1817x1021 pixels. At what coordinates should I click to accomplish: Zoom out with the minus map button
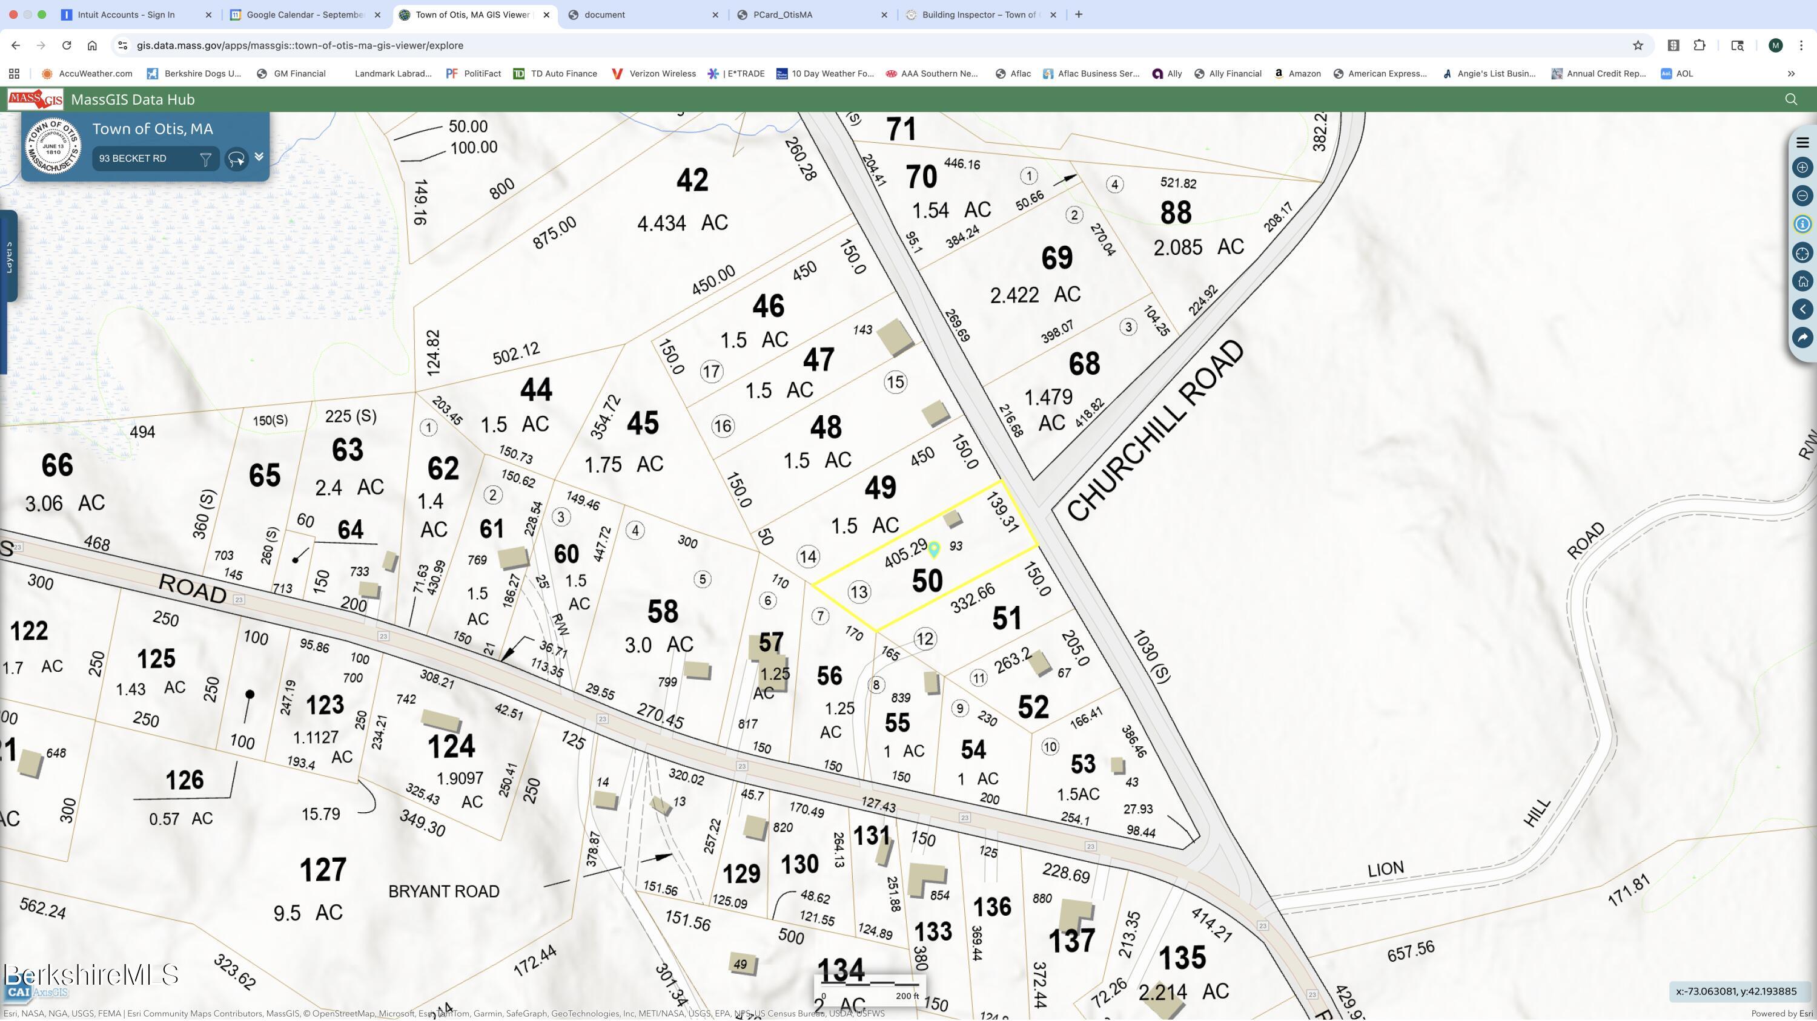point(1802,196)
